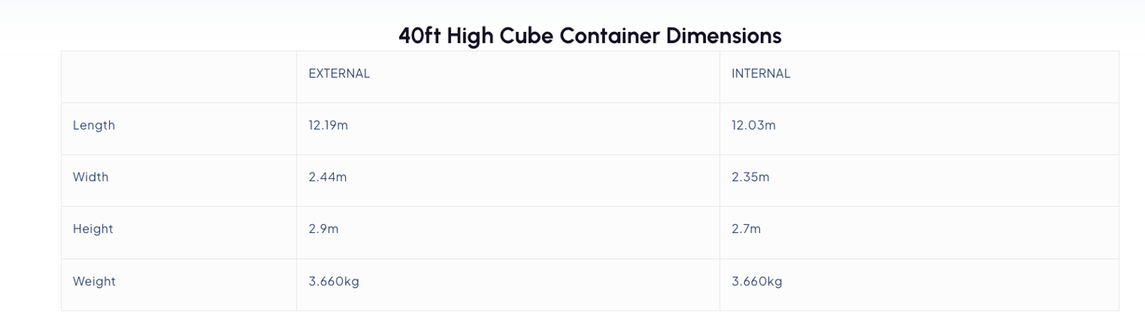Click internal height value 2.7m
Viewport: 1145px width, 322px height.
(x=746, y=229)
